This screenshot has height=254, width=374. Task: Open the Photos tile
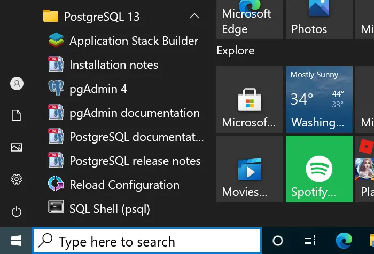(319, 20)
